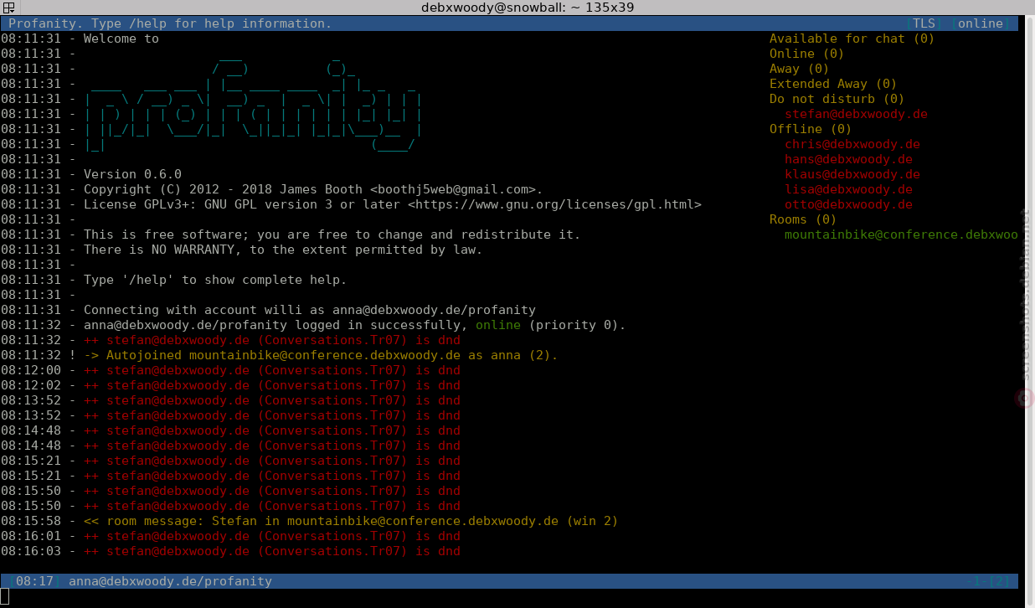Click the online presence indicator in the status bar
Image resolution: width=1035 pixels, height=608 pixels.
click(x=980, y=23)
